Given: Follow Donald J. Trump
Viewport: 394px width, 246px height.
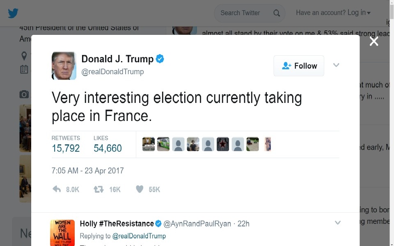Looking at the screenshot, I should click(x=299, y=66).
